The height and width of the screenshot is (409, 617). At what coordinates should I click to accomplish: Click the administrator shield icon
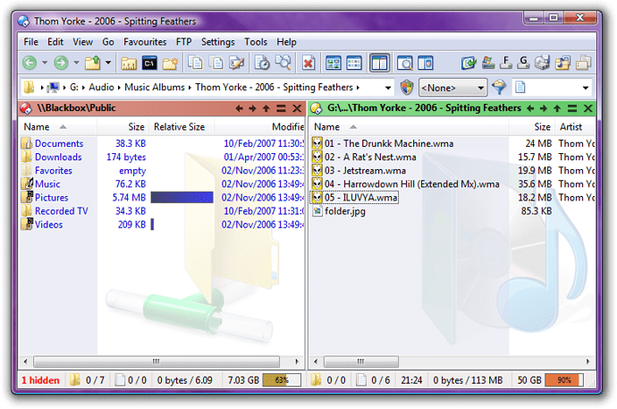407,88
